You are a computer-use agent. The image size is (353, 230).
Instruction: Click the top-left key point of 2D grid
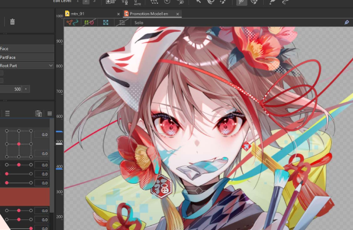pos(7,131)
